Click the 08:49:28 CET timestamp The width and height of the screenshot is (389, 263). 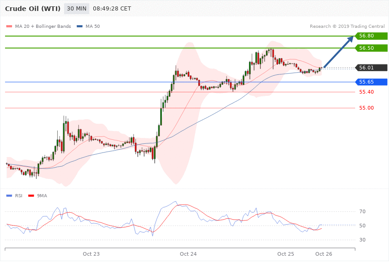(x=112, y=9)
